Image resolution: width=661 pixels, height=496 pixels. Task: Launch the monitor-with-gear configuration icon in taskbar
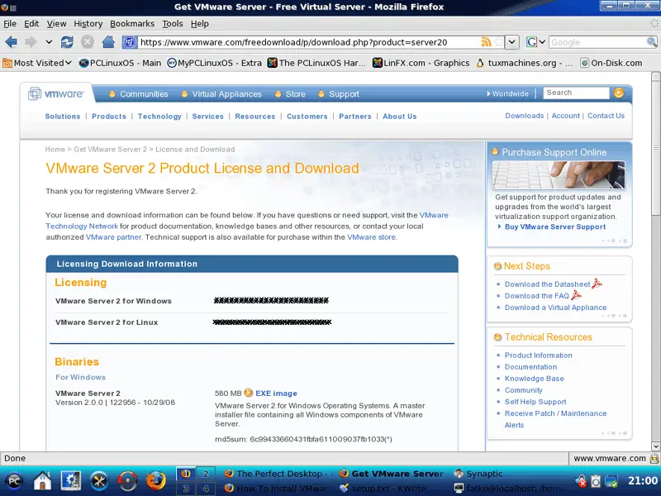coord(71,481)
